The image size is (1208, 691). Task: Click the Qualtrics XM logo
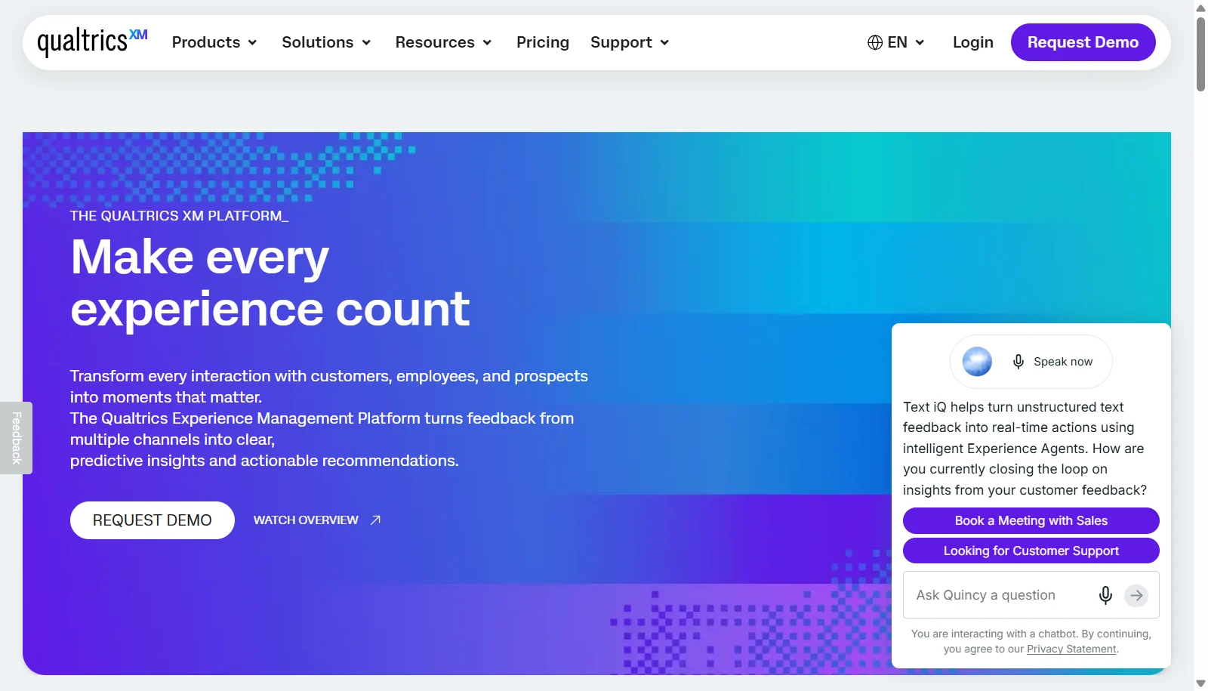[92, 42]
